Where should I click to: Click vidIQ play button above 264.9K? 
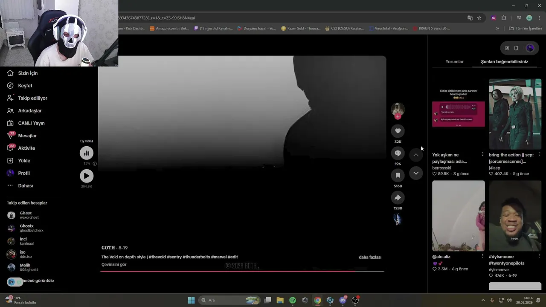(x=87, y=176)
